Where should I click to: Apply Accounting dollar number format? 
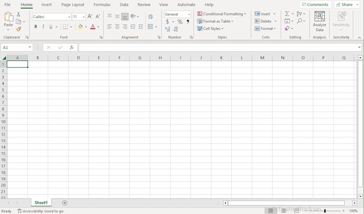point(168,22)
